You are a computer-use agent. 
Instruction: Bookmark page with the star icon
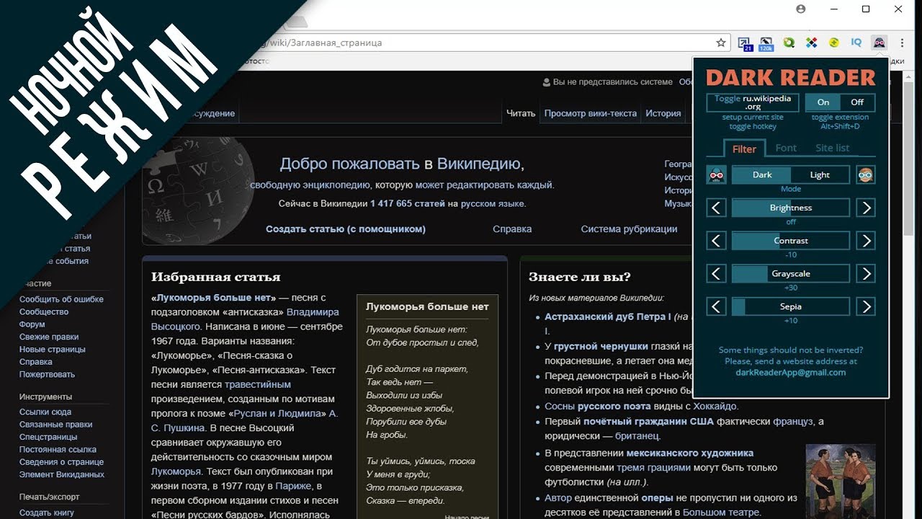(721, 43)
